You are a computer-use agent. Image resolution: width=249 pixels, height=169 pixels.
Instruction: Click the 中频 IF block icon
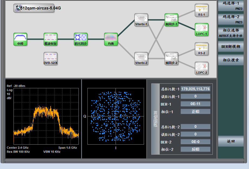pos(20,39)
